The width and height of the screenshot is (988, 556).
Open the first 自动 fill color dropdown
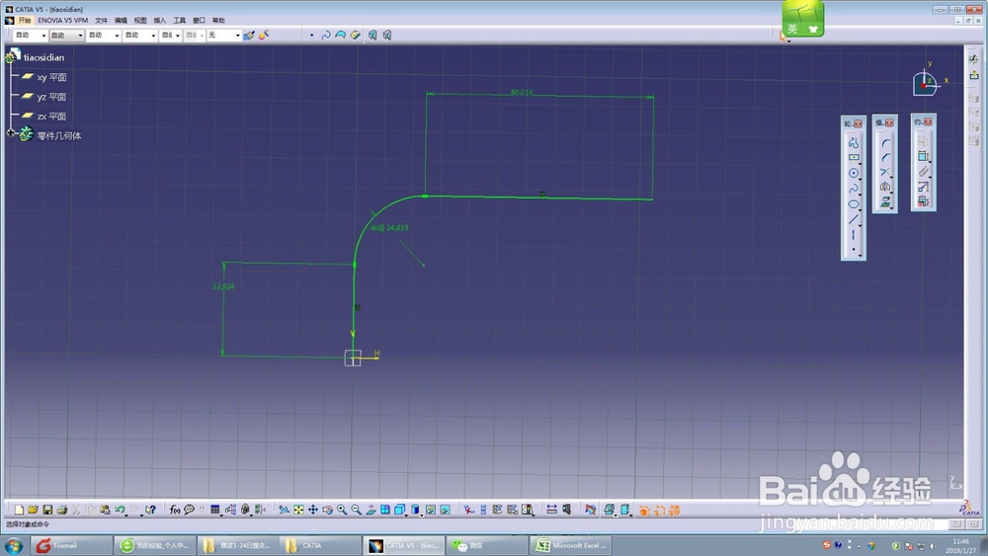(x=31, y=36)
